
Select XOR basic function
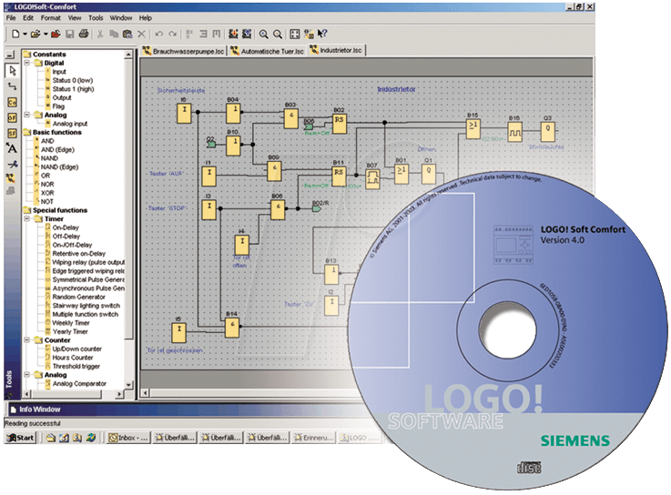pos(47,193)
